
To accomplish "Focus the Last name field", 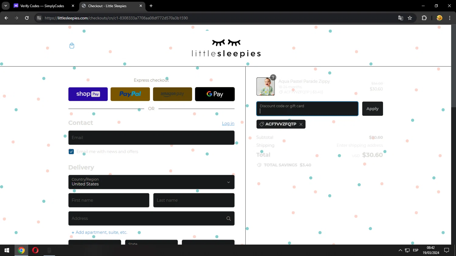I will (x=194, y=200).
